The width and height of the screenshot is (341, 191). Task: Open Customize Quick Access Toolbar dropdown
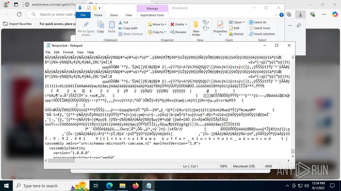tap(99, 8)
